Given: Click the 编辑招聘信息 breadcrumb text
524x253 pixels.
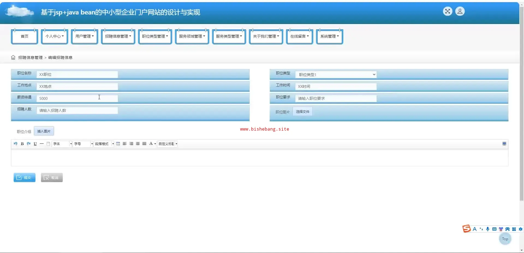Looking at the screenshot, I should pyautogui.click(x=60, y=58).
